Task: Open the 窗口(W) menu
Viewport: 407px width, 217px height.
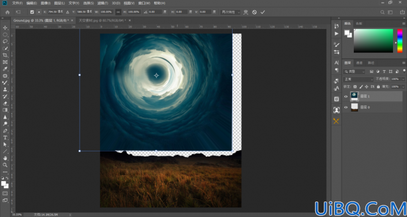Action: tap(144, 3)
